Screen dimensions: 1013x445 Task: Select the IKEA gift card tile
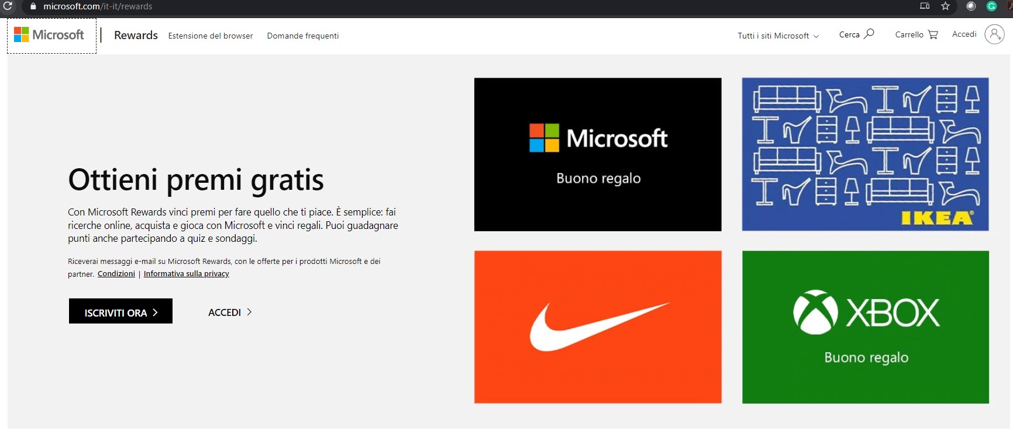tap(865, 154)
